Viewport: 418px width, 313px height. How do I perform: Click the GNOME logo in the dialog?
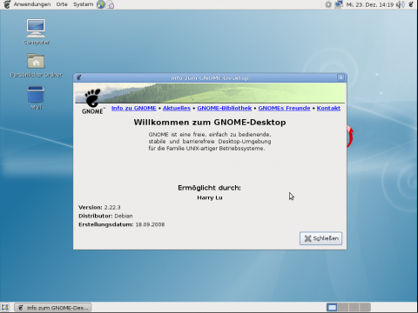tap(92, 102)
